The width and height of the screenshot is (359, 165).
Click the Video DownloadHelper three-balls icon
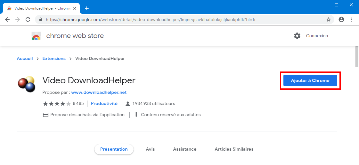click(27, 84)
